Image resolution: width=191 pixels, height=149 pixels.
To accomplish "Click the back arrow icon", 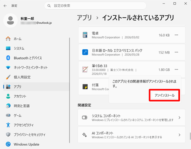I will (5, 6).
